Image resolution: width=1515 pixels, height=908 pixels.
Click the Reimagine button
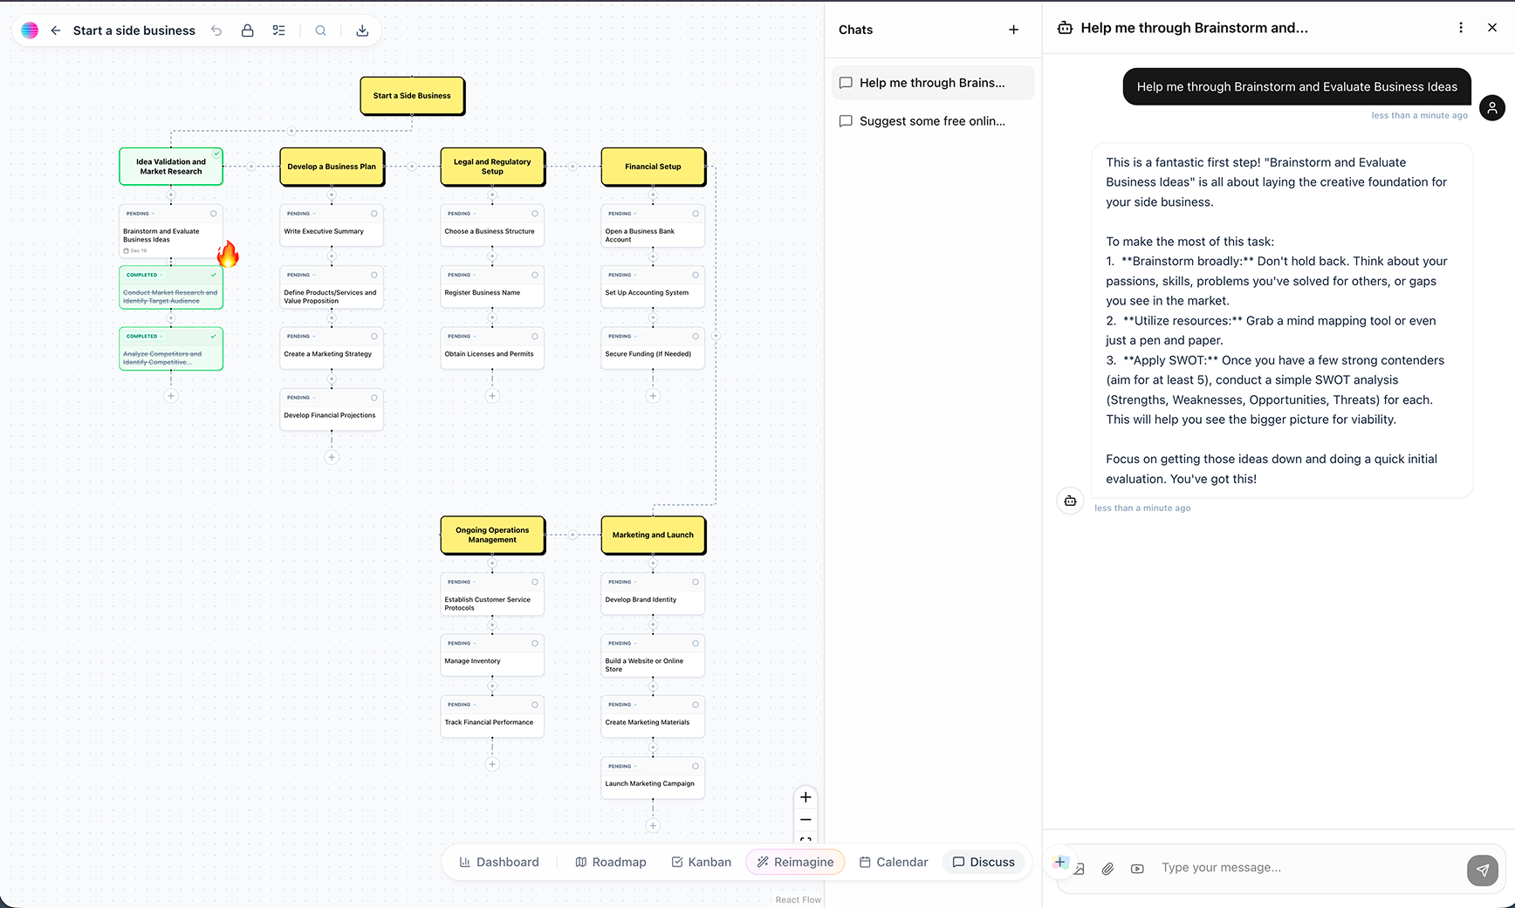[x=794, y=862]
